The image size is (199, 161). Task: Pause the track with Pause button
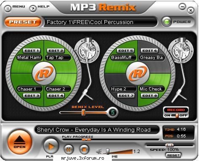point(69,150)
